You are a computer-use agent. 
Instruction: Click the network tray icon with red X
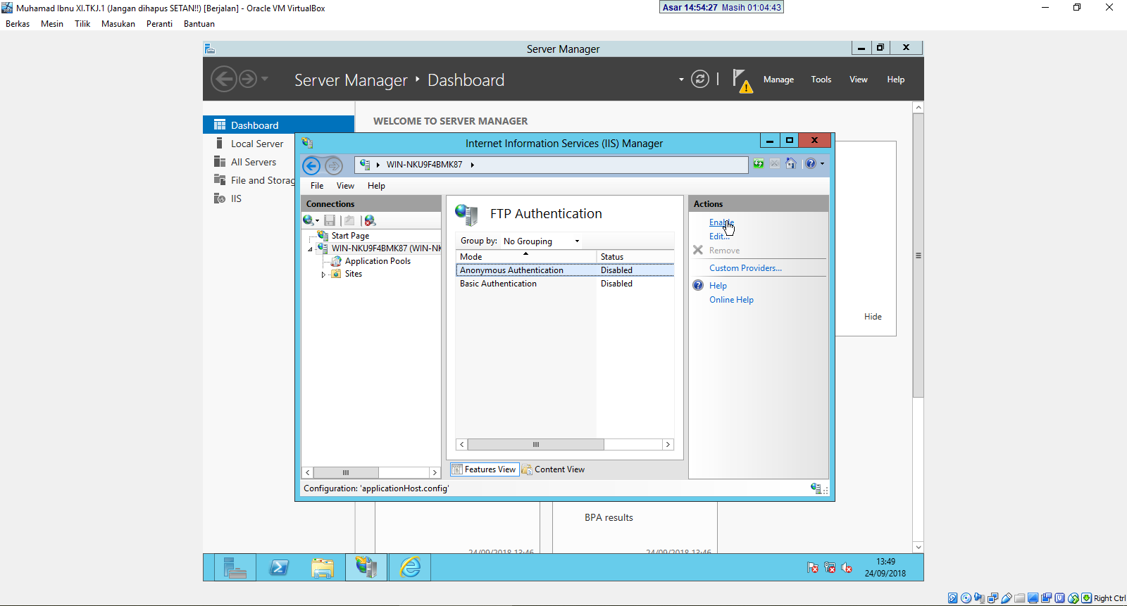pyautogui.click(x=830, y=567)
